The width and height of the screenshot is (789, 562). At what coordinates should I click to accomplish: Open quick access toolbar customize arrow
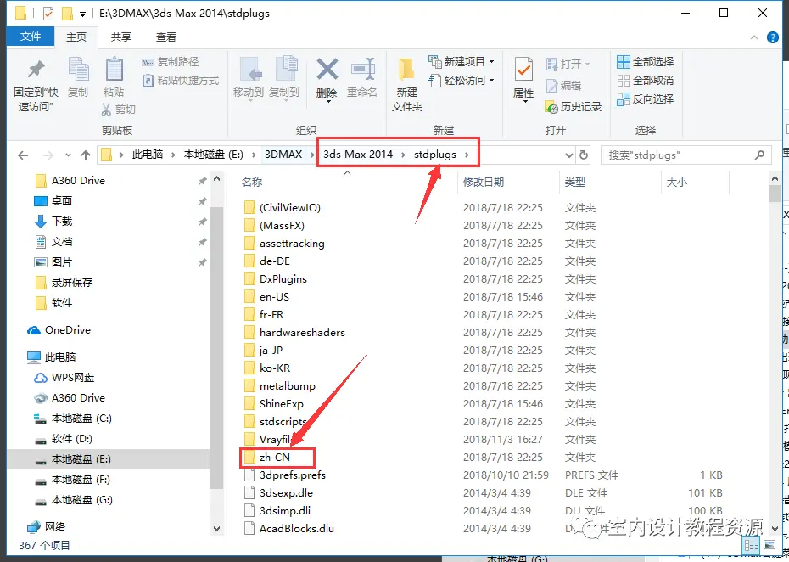tap(82, 14)
